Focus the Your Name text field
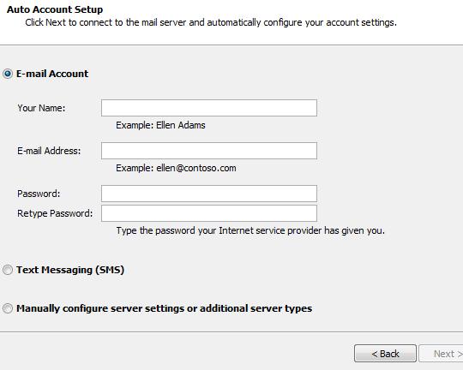 coord(209,108)
